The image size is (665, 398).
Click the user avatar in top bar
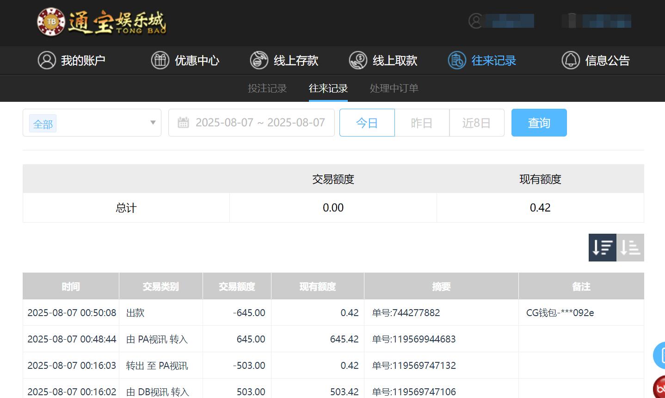[x=475, y=21]
